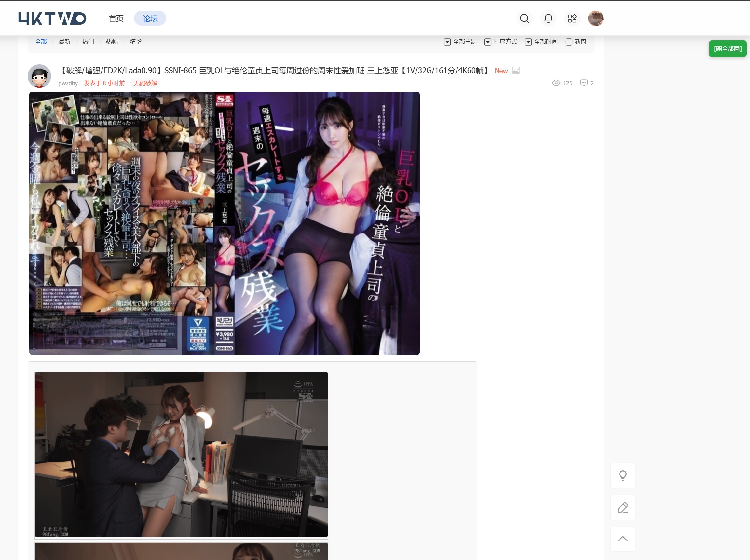This screenshot has height=560, width=750.
Task: Open the notifications bell icon
Action: click(548, 19)
